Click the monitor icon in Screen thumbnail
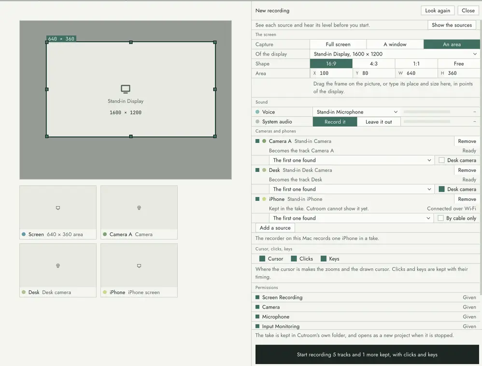The width and height of the screenshot is (482, 366). pyautogui.click(x=58, y=208)
